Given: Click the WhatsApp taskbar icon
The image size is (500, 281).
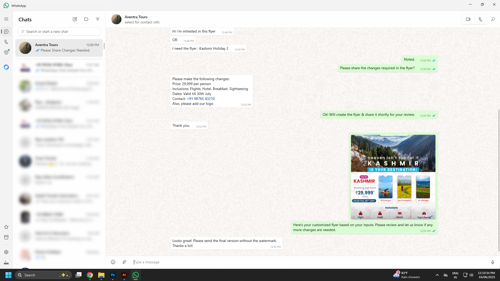Looking at the screenshot, I should coord(136,275).
